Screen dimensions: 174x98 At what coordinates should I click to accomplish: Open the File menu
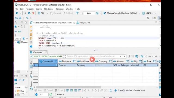click(x=16, y=9)
